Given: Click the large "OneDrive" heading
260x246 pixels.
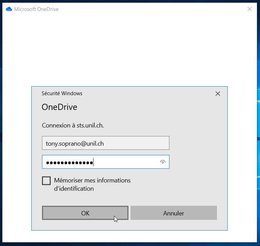Looking at the screenshot, I should [59, 107].
